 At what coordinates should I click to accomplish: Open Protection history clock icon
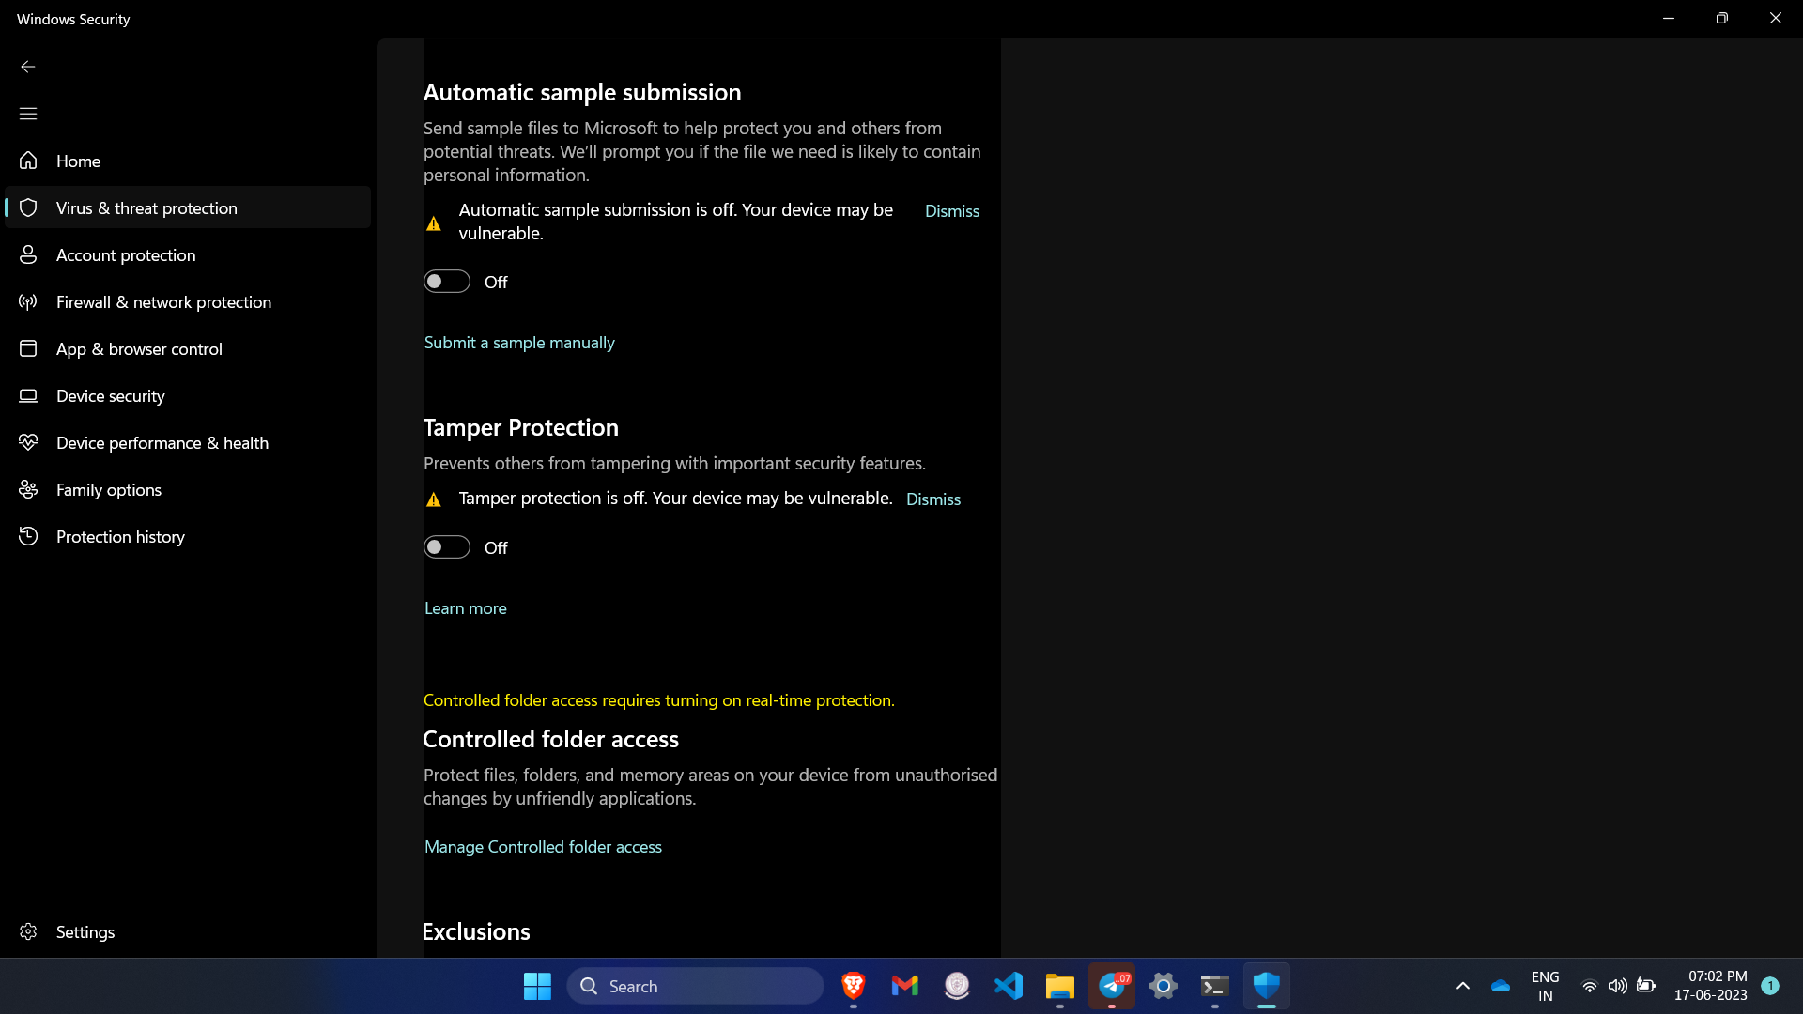coord(28,536)
